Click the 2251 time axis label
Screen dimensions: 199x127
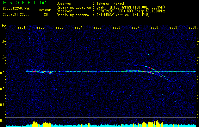22,27
